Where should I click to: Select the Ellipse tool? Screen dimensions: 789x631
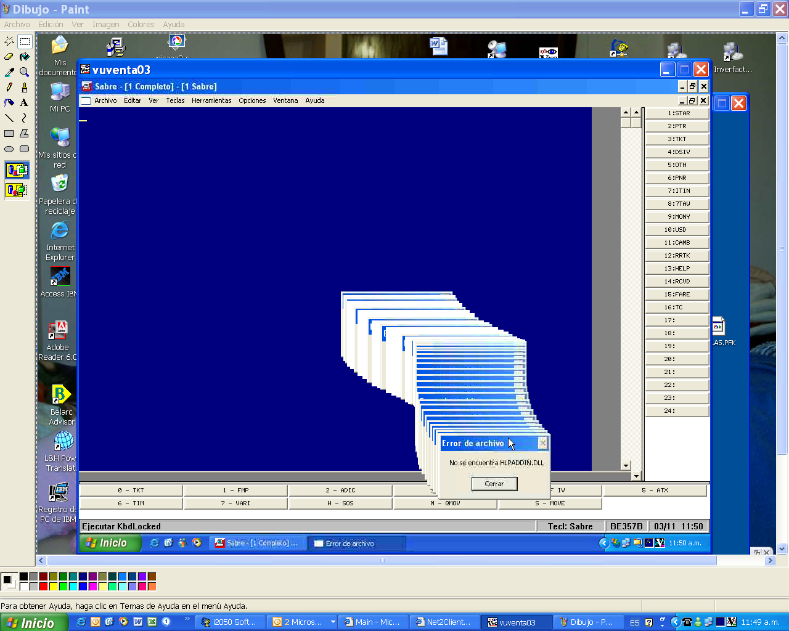pos(9,149)
